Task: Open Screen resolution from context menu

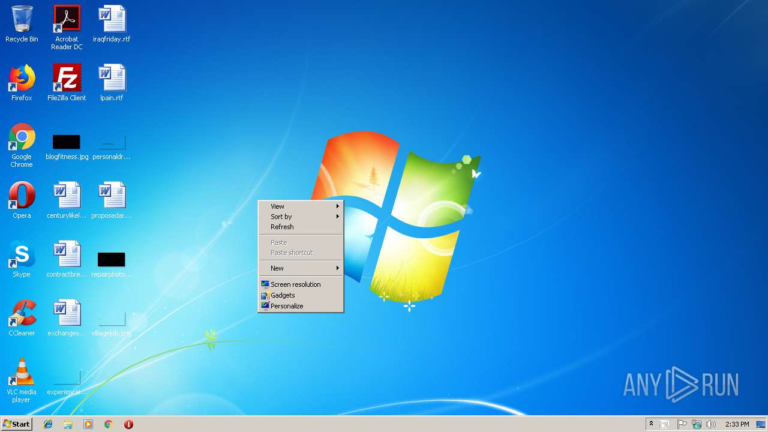Action: (301, 284)
